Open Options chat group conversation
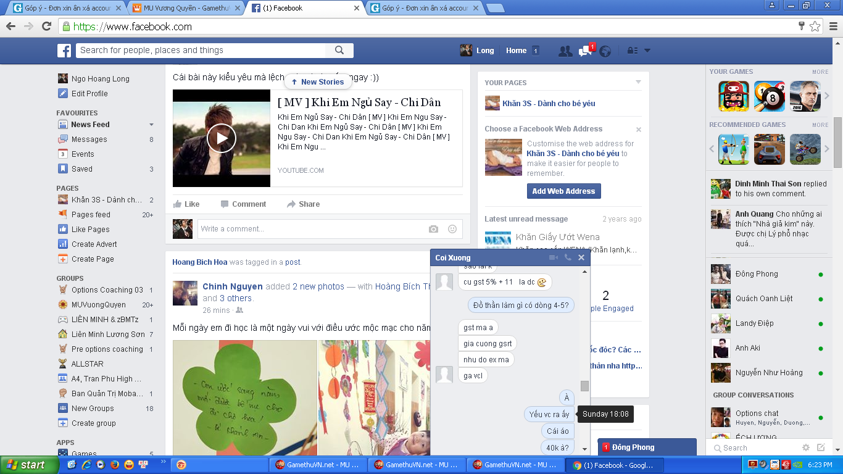The width and height of the screenshot is (843, 474). click(768, 417)
